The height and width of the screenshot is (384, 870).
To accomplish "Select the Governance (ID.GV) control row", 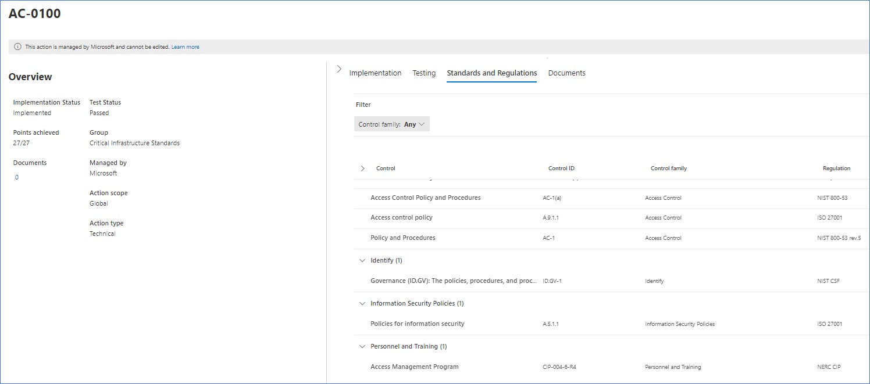I will [x=454, y=281].
